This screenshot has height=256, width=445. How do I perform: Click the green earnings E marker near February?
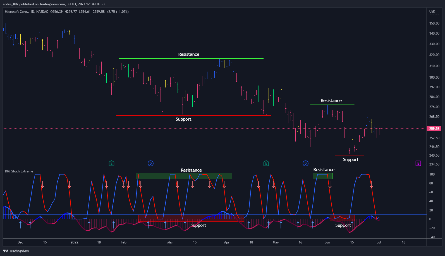[x=111, y=164]
